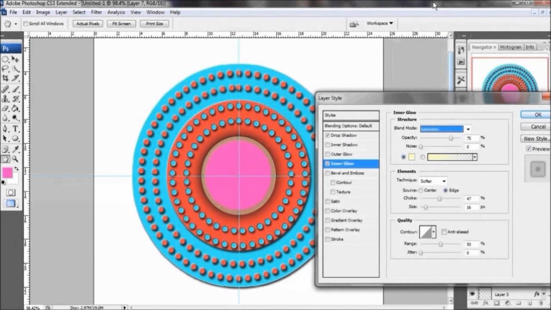Toggle the Preview checkbox

[x=529, y=149]
